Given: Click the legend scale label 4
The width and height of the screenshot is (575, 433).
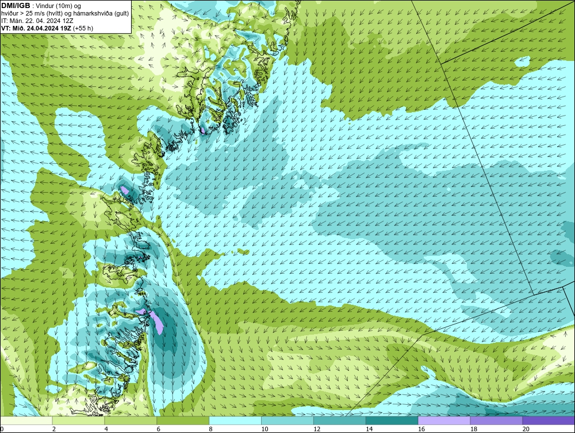Looking at the screenshot, I should 106,429.
